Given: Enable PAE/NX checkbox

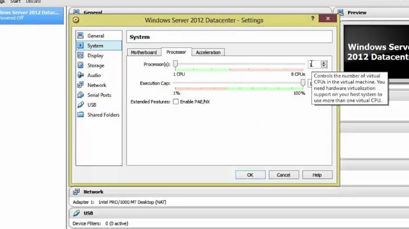Looking at the screenshot, I should pos(176,102).
